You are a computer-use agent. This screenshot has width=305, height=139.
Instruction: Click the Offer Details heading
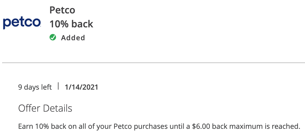pos(45,108)
